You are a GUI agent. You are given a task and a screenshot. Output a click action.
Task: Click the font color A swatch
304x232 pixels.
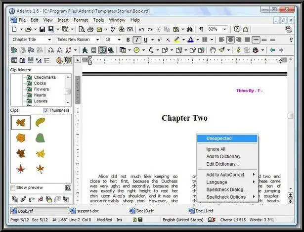click(x=191, y=40)
